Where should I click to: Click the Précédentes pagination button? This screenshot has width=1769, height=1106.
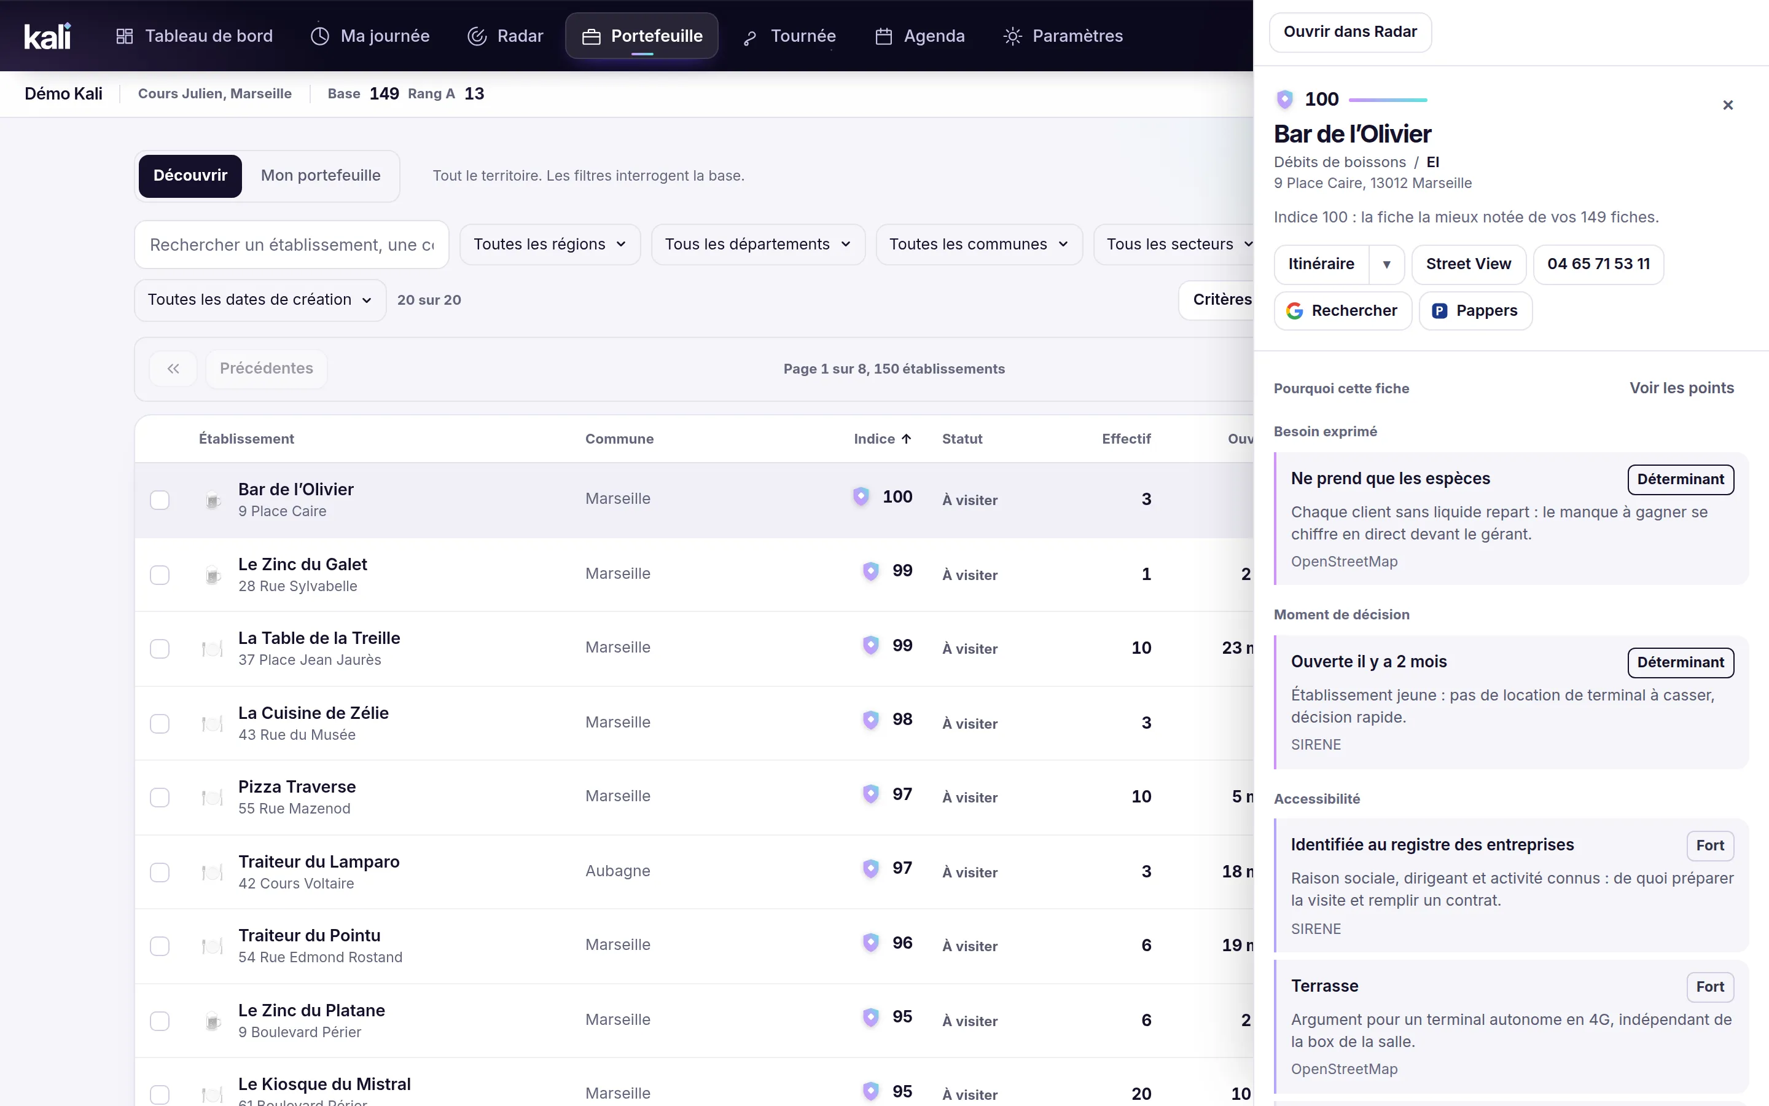point(266,369)
